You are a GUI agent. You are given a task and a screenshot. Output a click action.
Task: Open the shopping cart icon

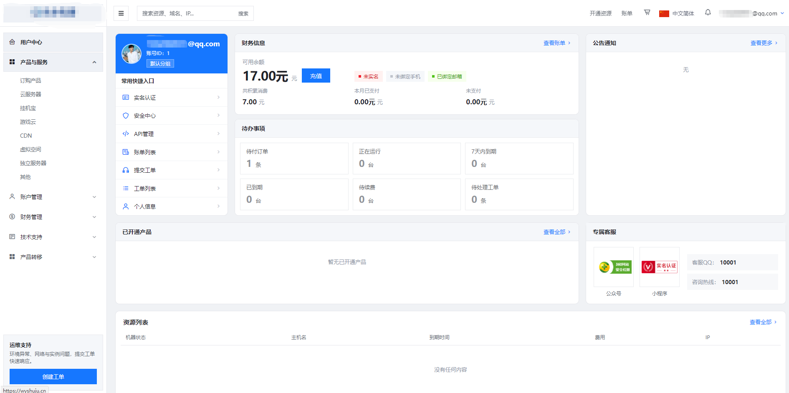pos(647,13)
